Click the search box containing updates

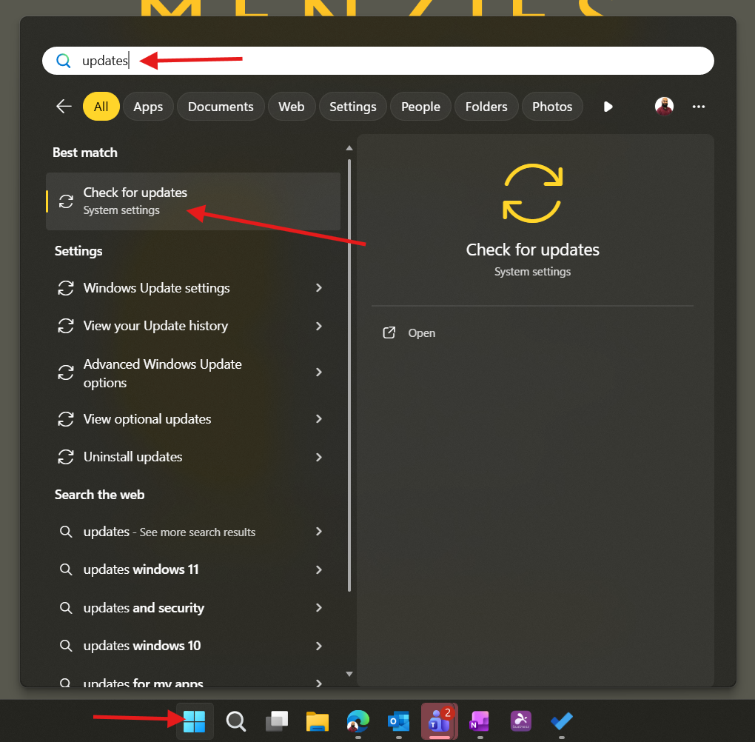[377, 61]
